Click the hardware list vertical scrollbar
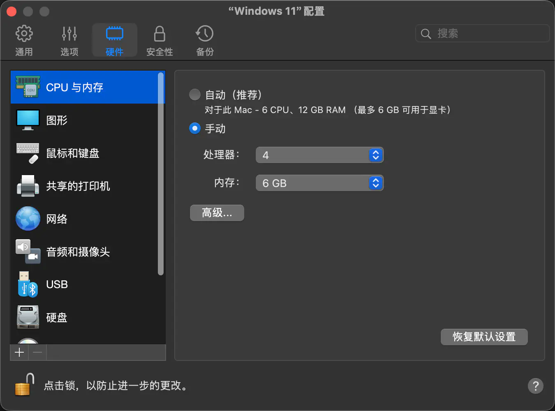Viewport: 555px width, 411px height. (161, 173)
